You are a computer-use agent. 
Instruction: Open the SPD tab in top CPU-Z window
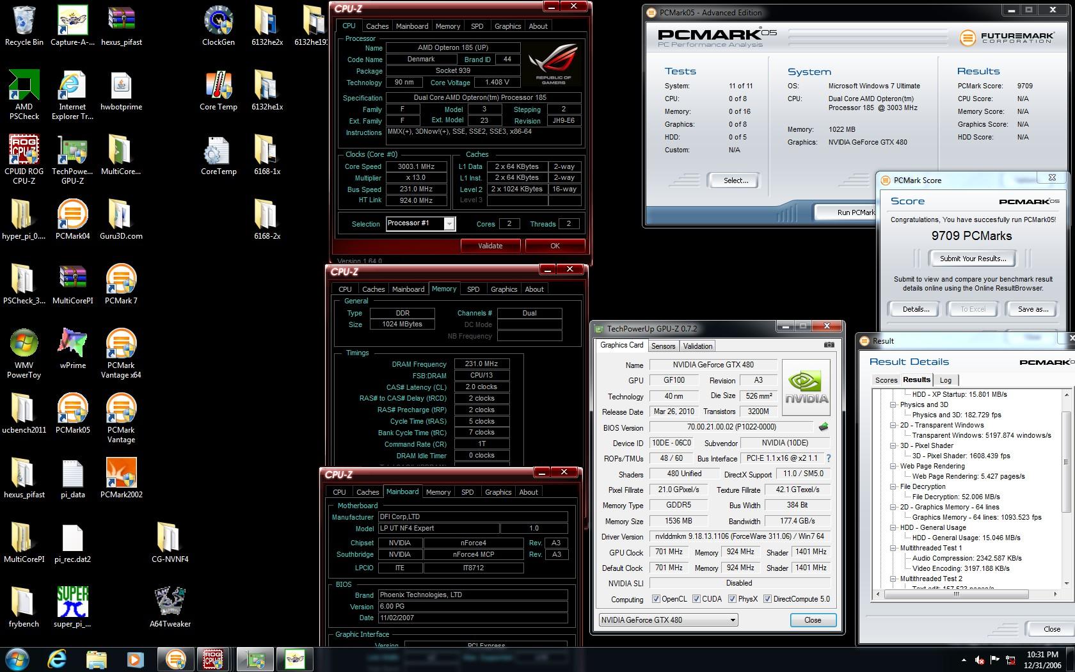click(x=477, y=26)
